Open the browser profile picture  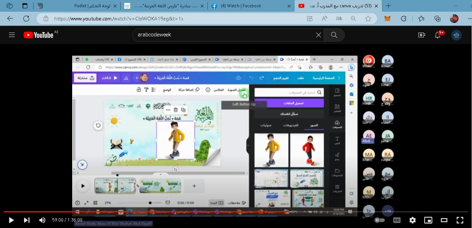point(454,19)
